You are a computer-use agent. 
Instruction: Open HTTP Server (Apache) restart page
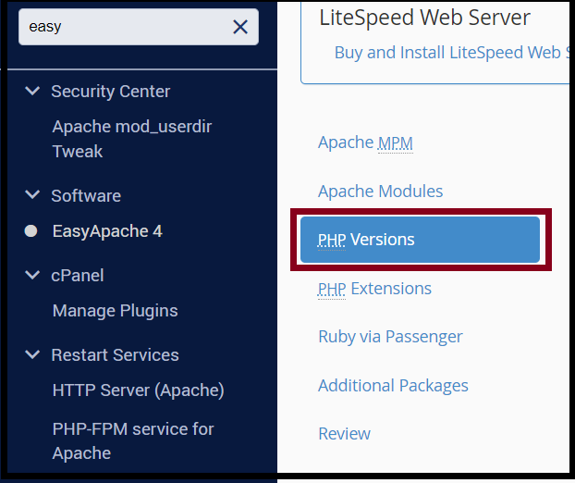point(139,390)
